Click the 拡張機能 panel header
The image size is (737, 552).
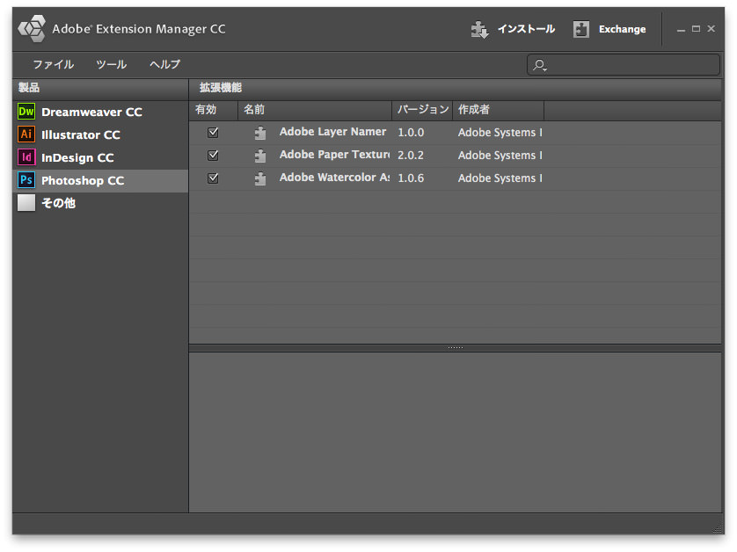pyautogui.click(x=455, y=88)
